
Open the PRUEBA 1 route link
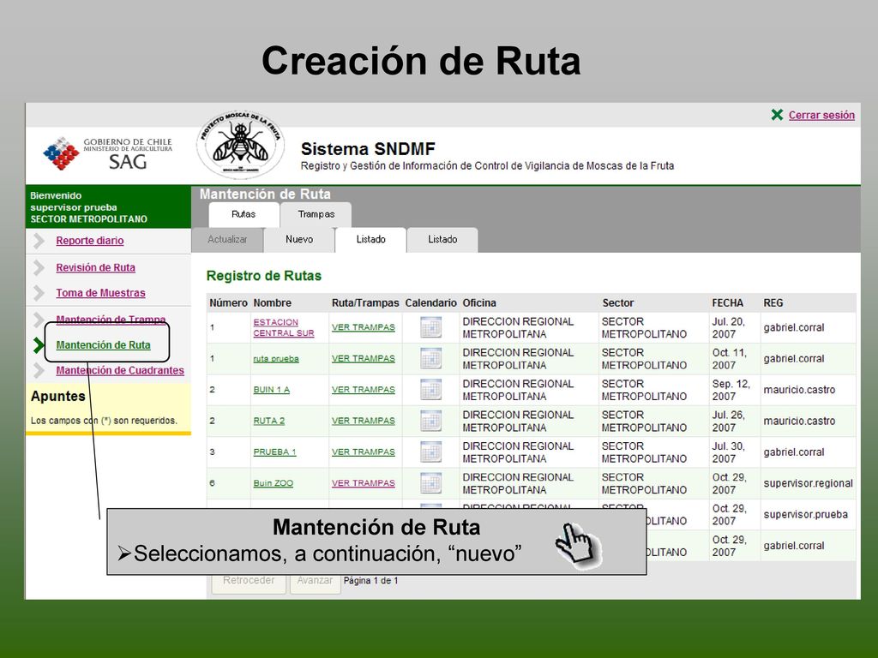pos(274,452)
